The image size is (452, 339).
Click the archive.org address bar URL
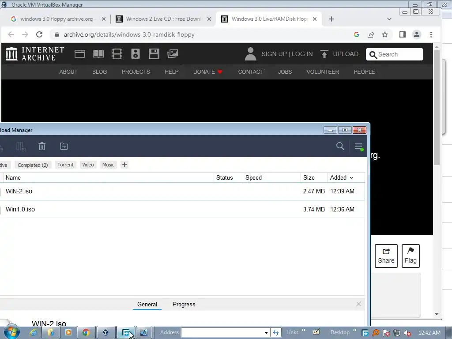pyautogui.click(x=129, y=34)
